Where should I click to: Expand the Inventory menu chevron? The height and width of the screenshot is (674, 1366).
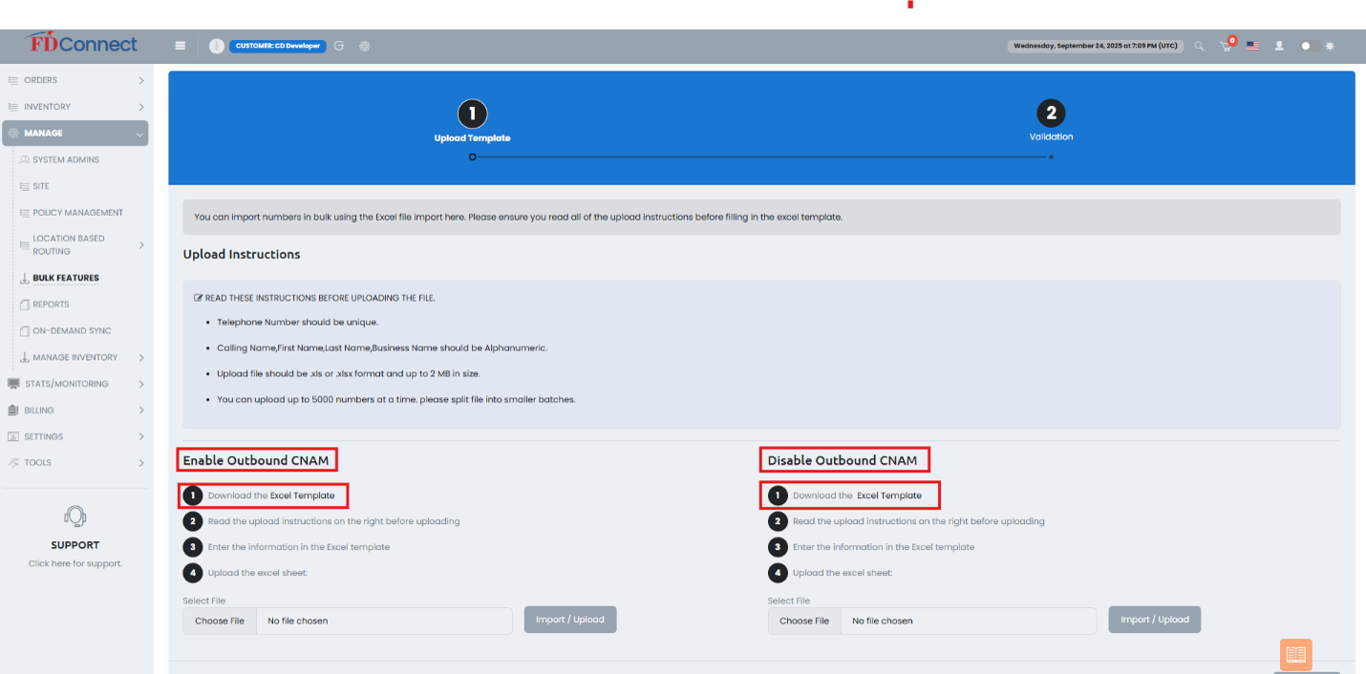point(141,107)
